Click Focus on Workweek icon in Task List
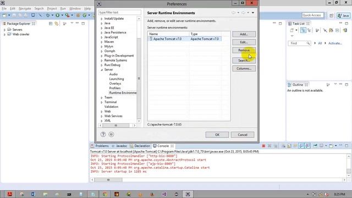Screen dimensions: 352x198 coord(317,30)
